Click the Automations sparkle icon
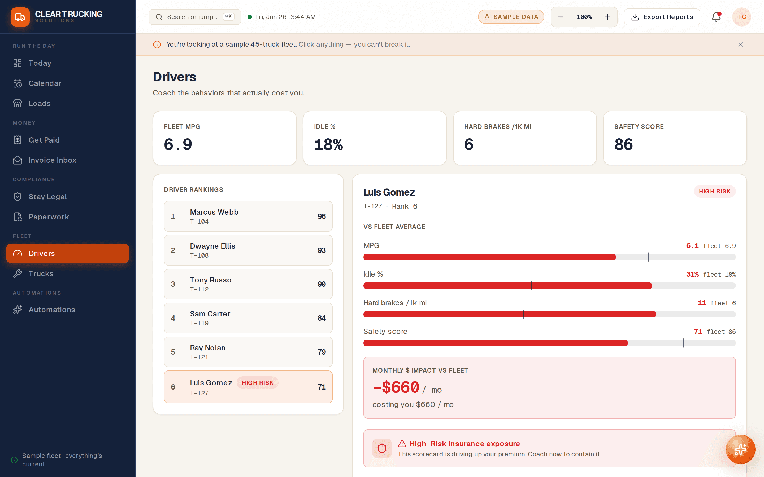The height and width of the screenshot is (477, 764). 17,310
